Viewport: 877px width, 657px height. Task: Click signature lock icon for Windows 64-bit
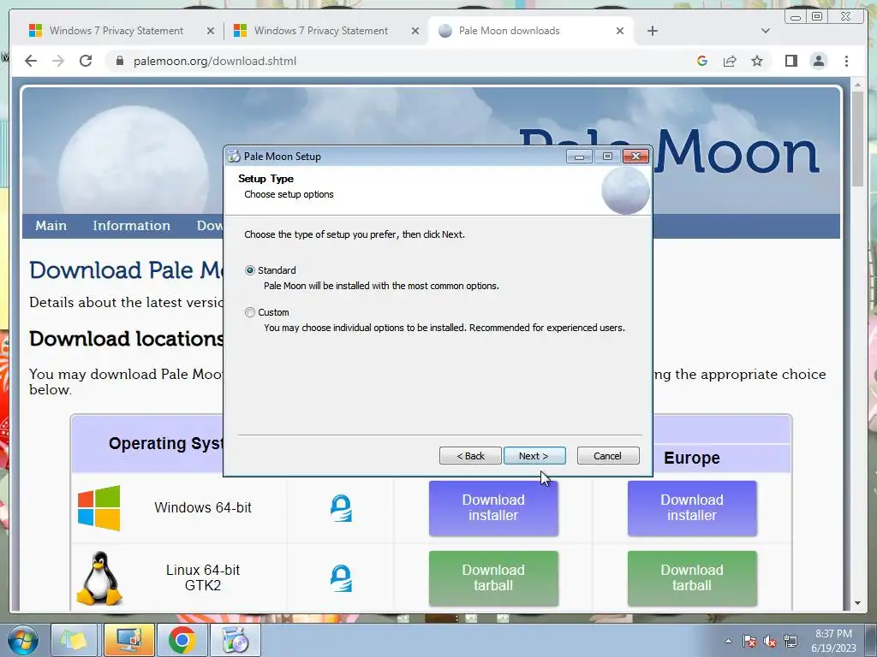tap(341, 508)
